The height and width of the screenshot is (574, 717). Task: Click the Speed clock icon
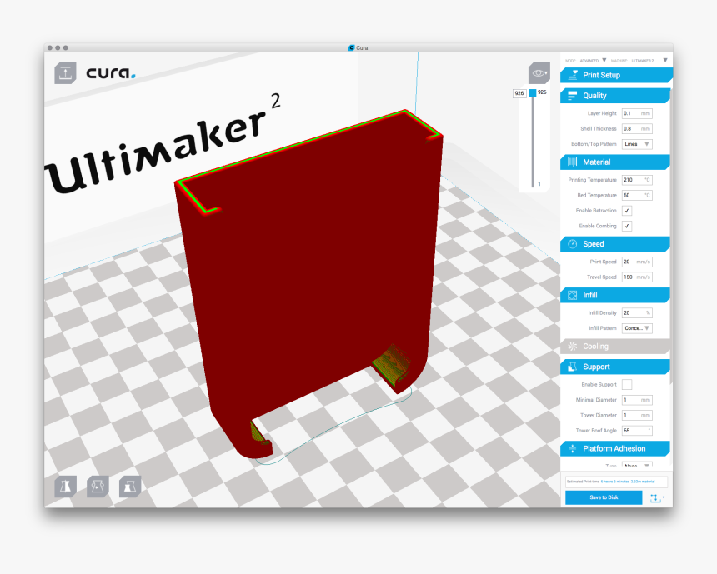(x=573, y=244)
